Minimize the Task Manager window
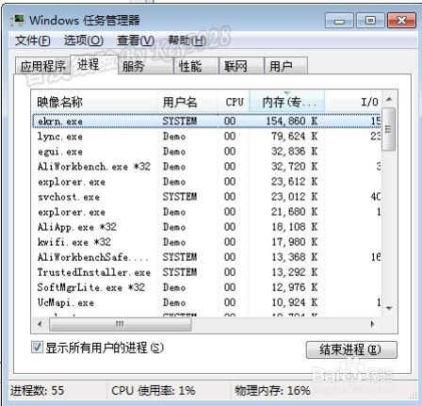 tap(339, 21)
